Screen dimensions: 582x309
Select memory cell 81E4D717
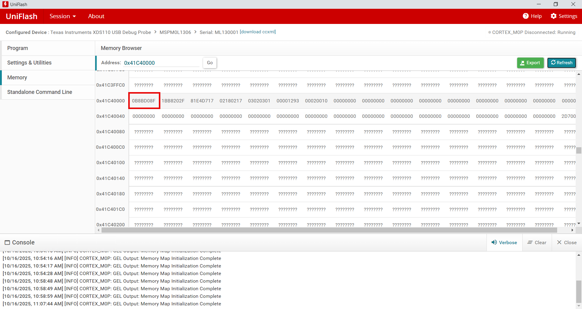(202, 101)
